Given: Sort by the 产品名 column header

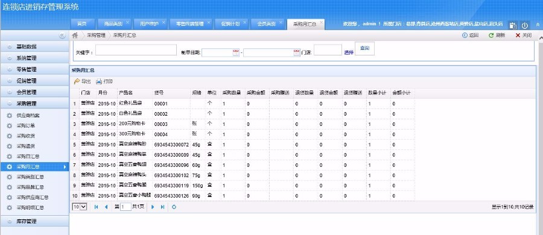Looking at the screenshot, I should point(135,93).
